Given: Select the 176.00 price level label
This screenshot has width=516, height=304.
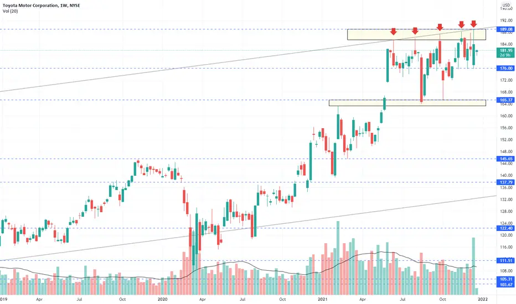Looking at the screenshot, I should [506, 69].
